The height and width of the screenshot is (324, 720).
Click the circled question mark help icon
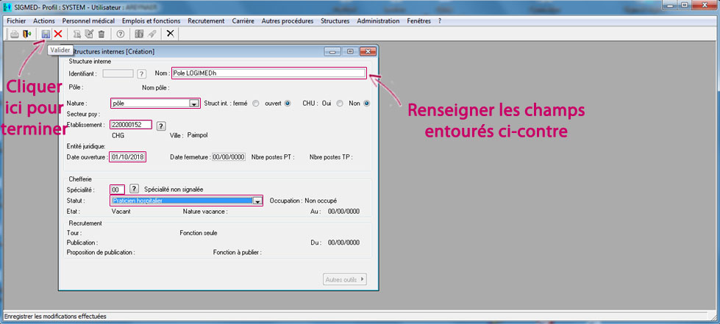click(121, 34)
